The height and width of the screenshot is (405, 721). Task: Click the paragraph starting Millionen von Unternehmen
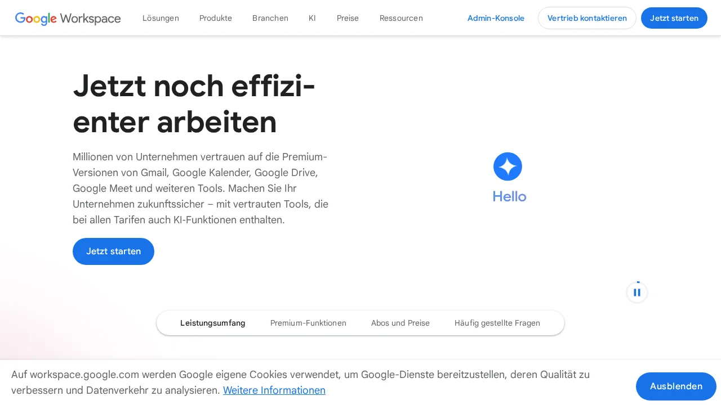click(x=201, y=188)
